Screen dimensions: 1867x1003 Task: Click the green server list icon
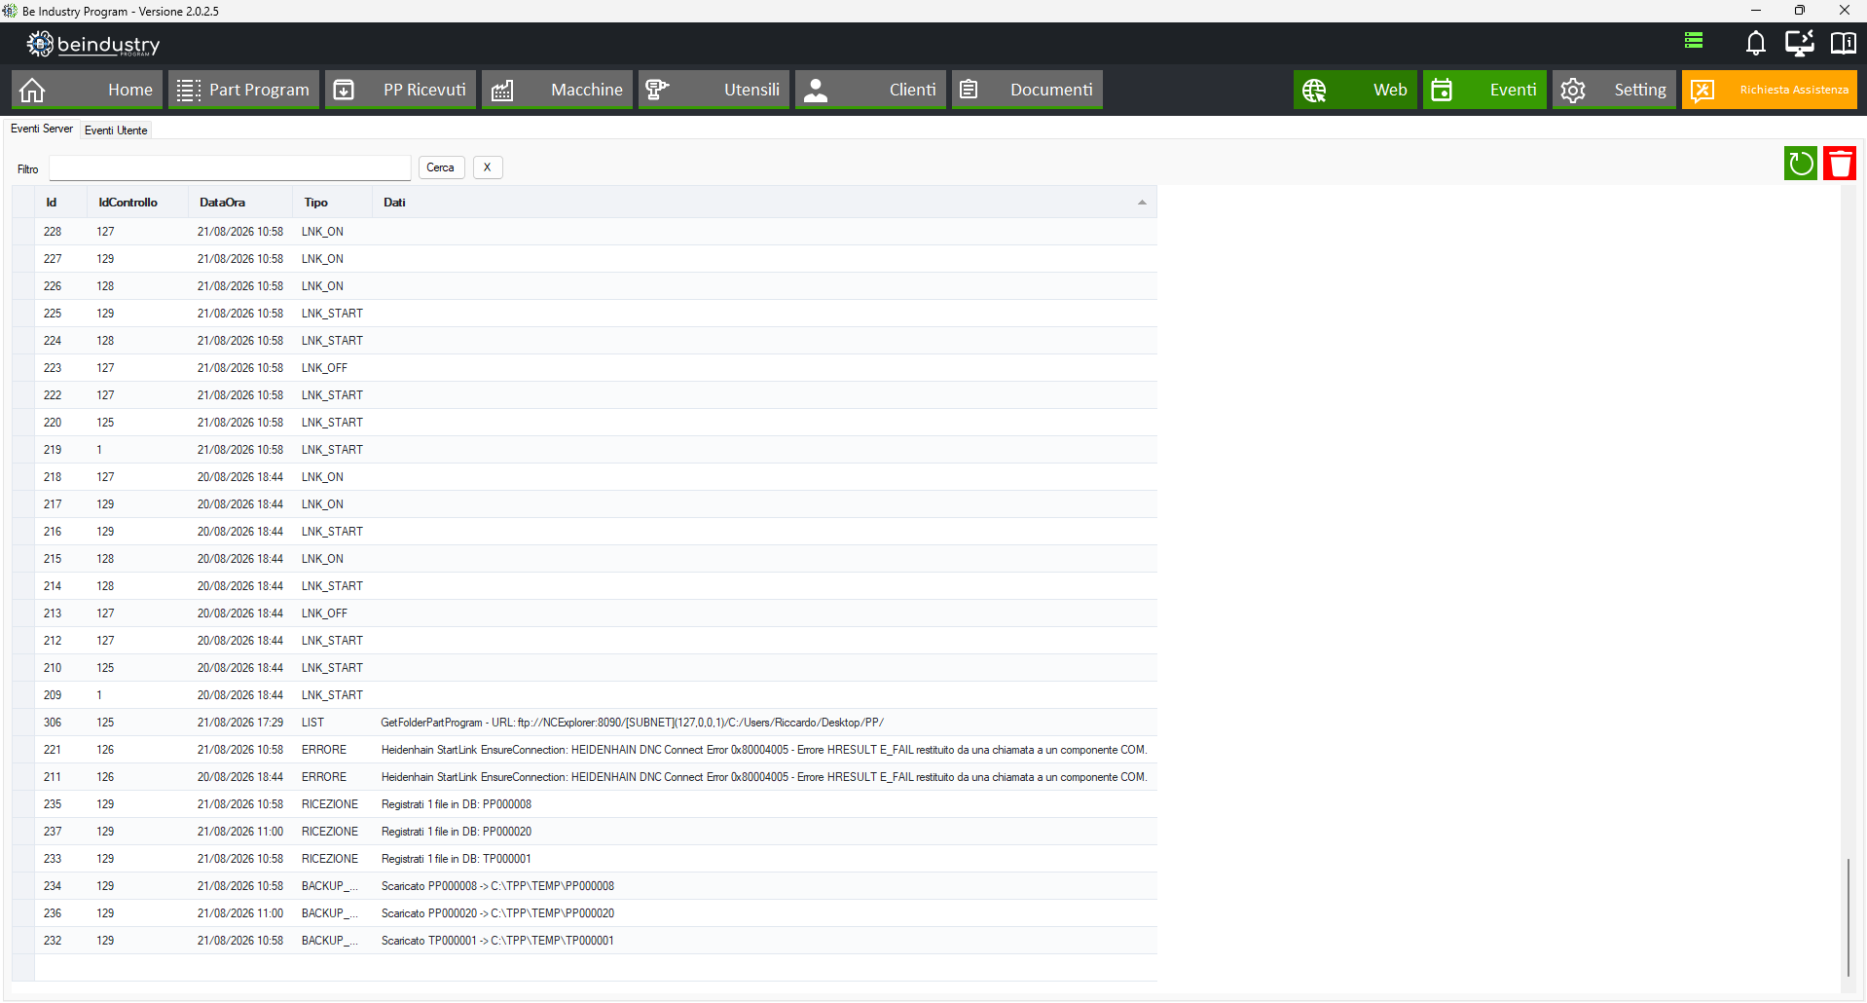1694,40
